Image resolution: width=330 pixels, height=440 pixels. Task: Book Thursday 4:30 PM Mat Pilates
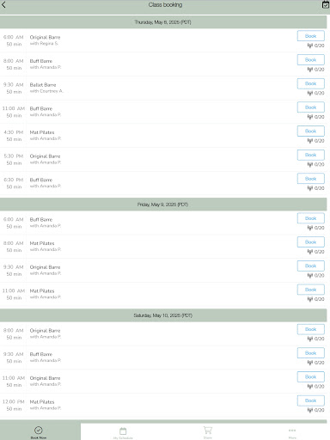click(x=311, y=131)
